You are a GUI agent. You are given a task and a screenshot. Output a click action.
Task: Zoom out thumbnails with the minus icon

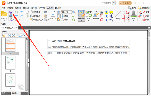coord(14,35)
